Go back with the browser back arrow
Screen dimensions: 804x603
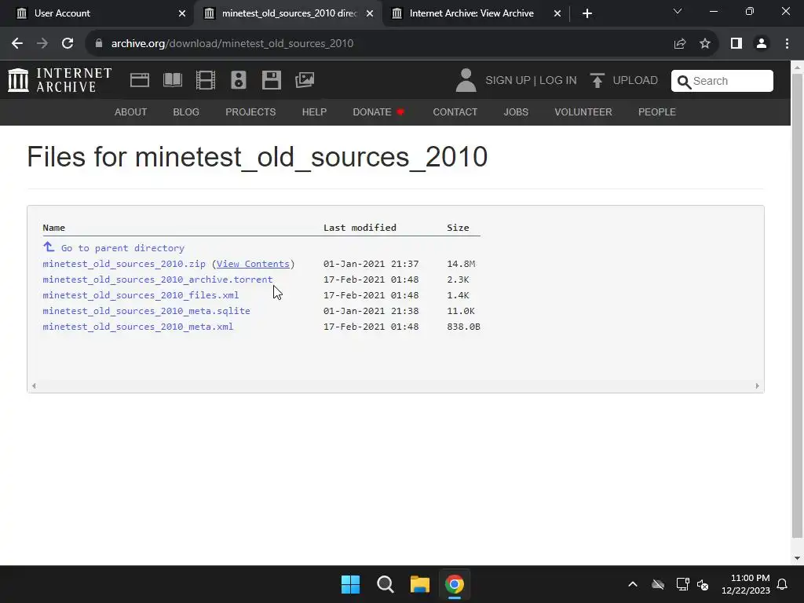point(17,44)
